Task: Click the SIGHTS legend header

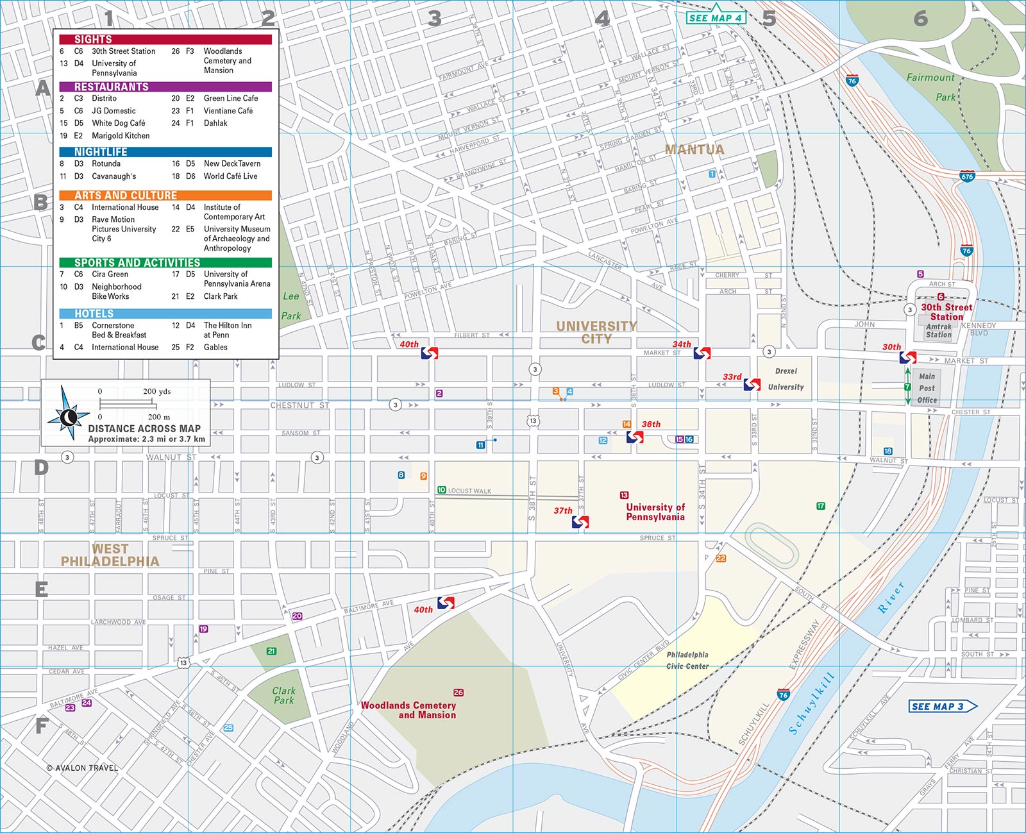Action: tap(165, 39)
